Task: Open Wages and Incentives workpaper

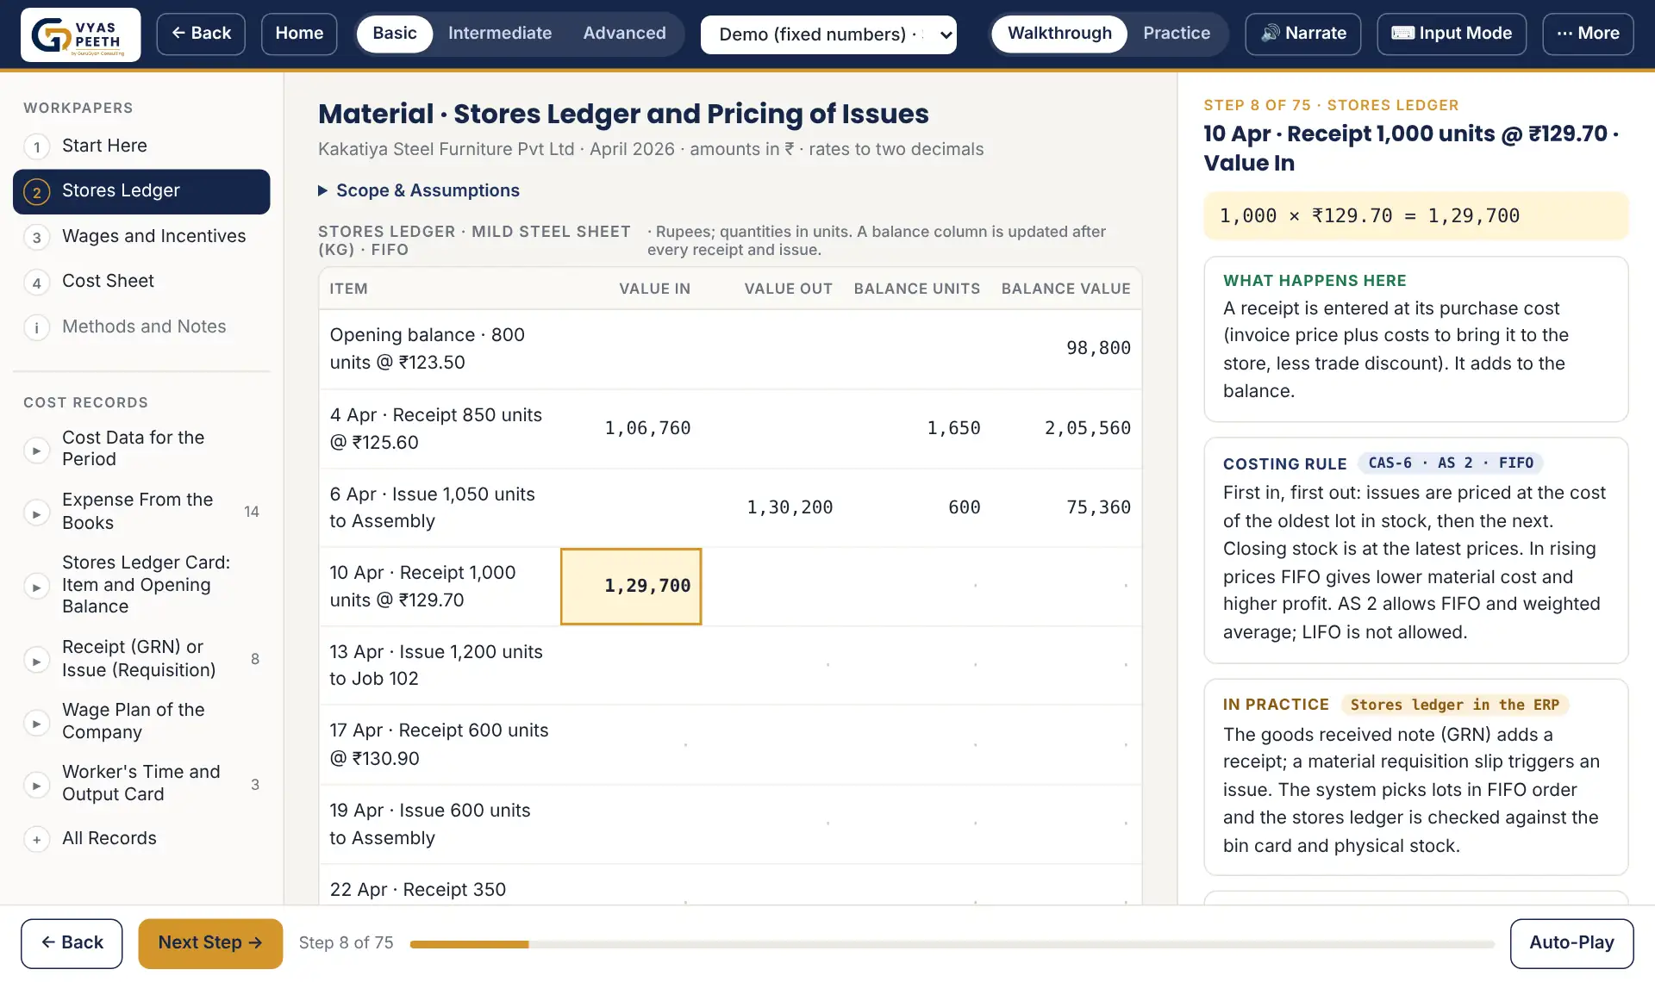Action: tap(141, 237)
